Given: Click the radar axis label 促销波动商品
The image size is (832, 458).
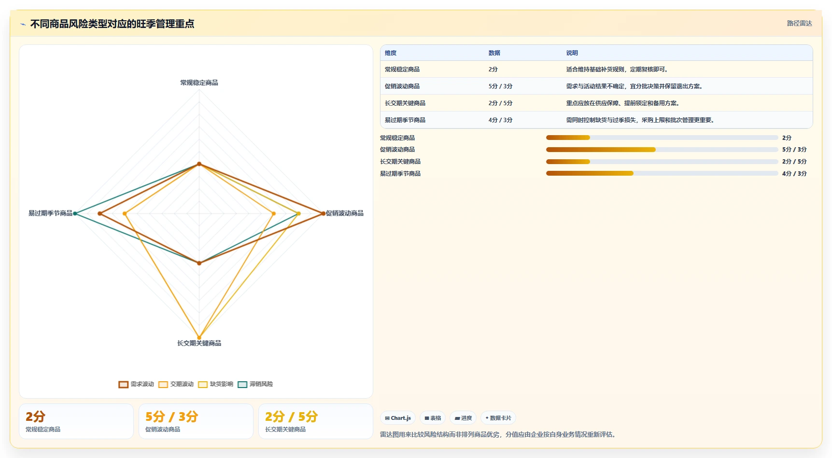Looking at the screenshot, I should pos(345,213).
